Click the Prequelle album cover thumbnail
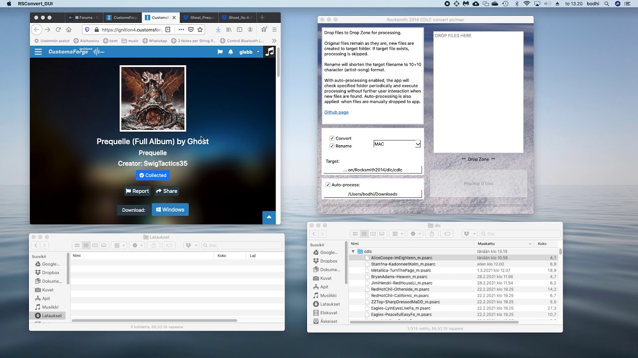This screenshot has height=358, width=638. (153, 98)
